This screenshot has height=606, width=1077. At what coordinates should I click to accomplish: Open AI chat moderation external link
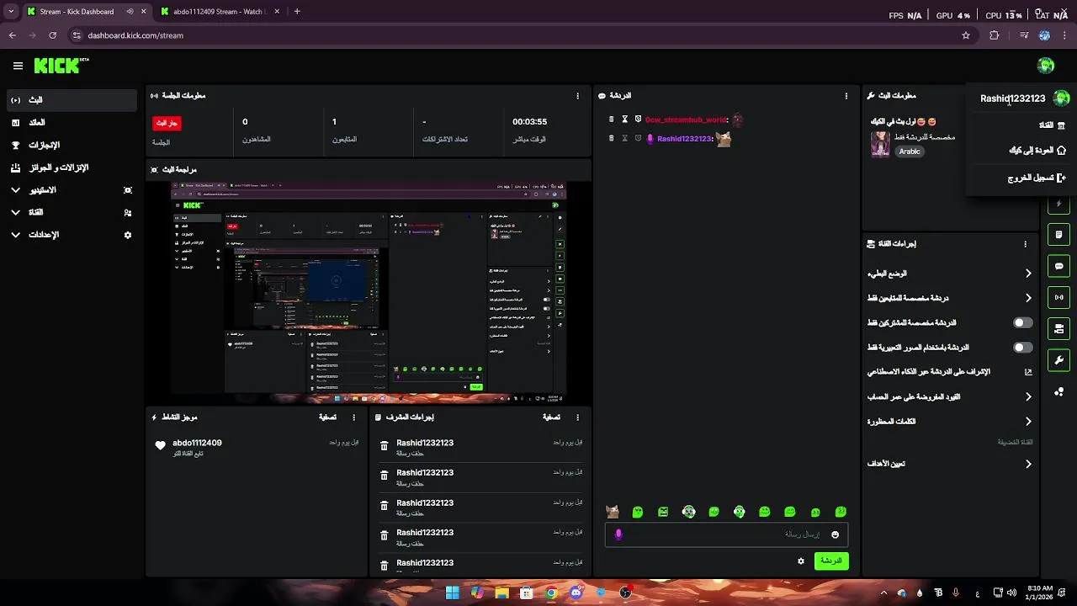(x=1028, y=372)
